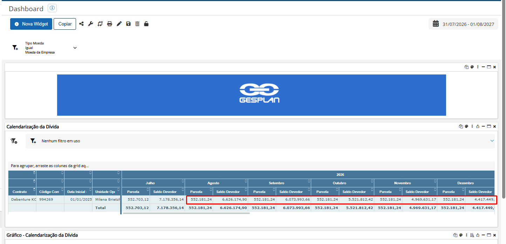Viewport: 506px width, 244px height.
Task: Click the Gesplan banner image
Action: click(x=251, y=95)
